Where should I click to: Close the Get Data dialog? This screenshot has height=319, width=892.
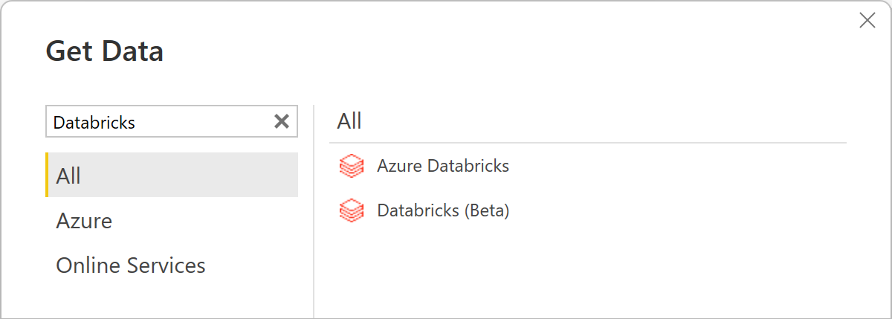click(x=867, y=21)
